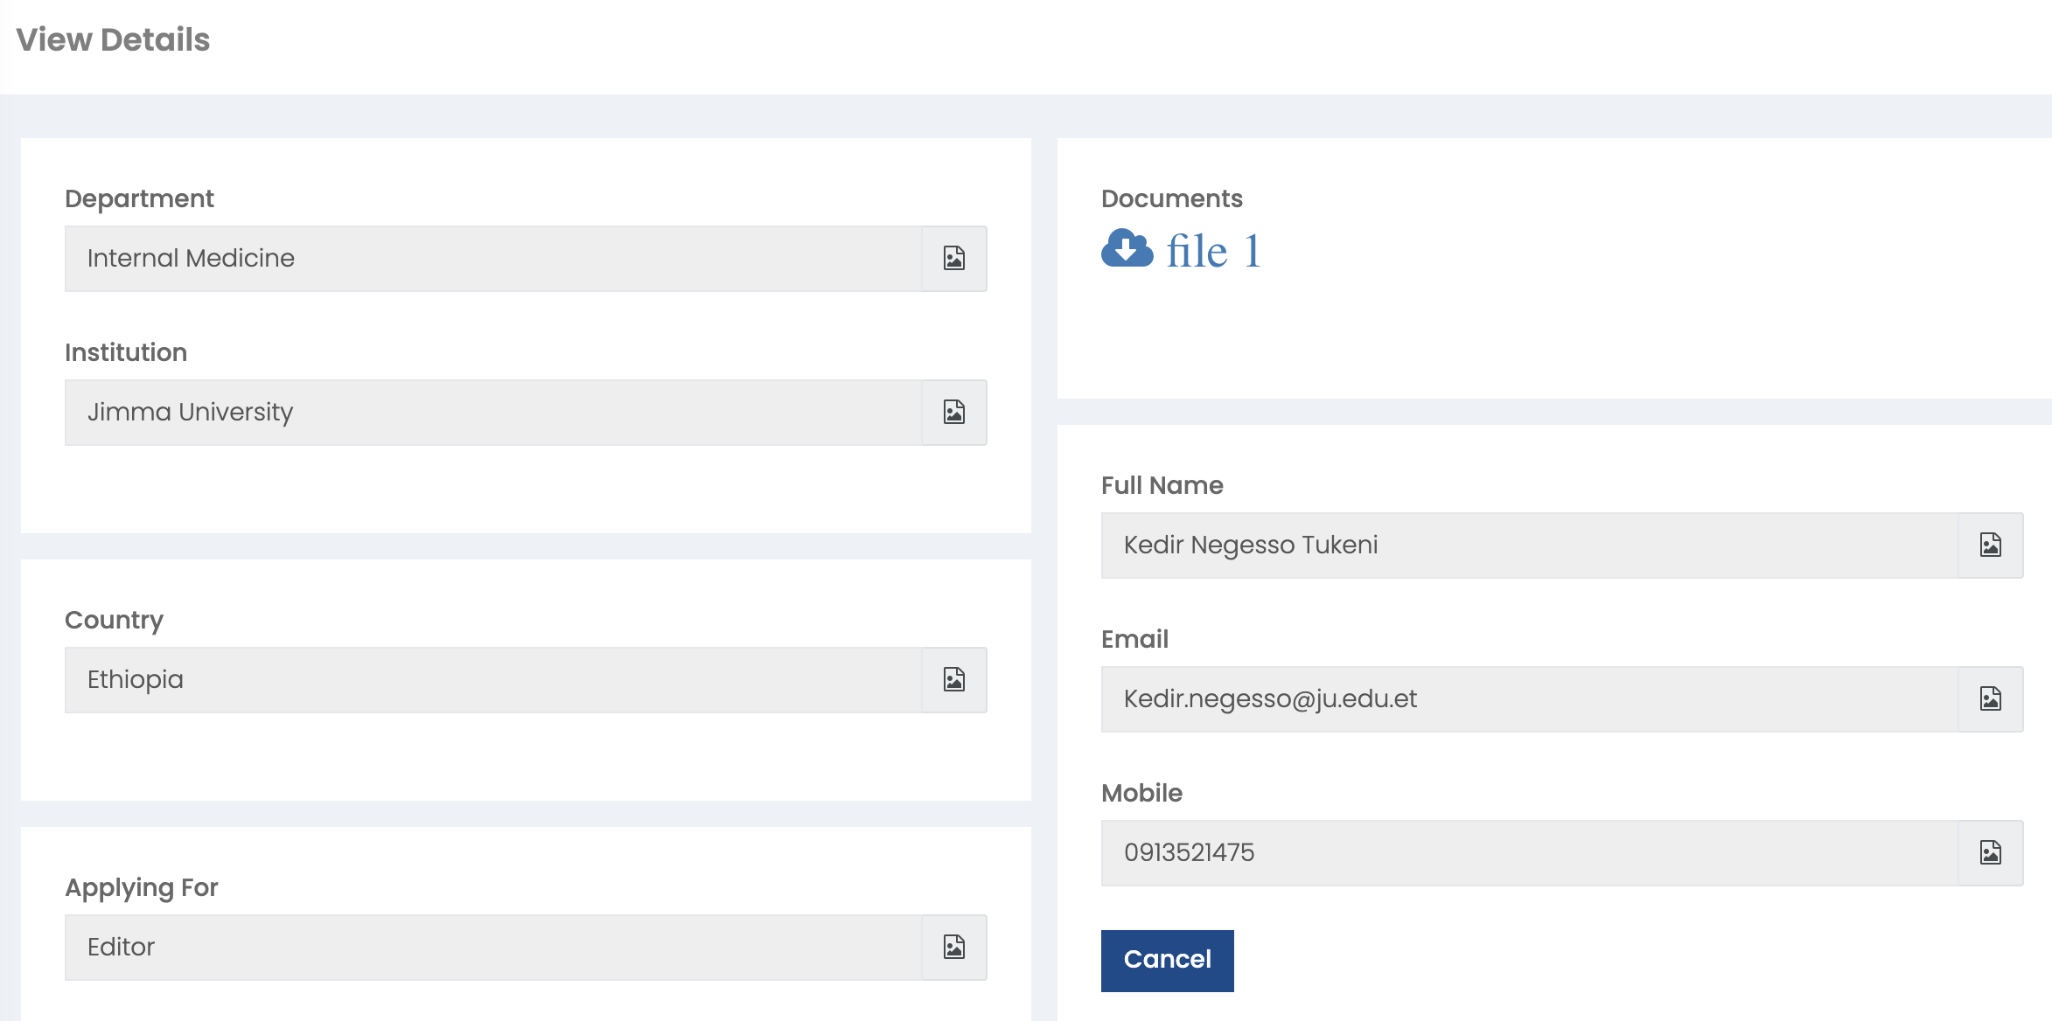Click the Kedir Negesso Tukeni name field

[x=1528, y=545]
